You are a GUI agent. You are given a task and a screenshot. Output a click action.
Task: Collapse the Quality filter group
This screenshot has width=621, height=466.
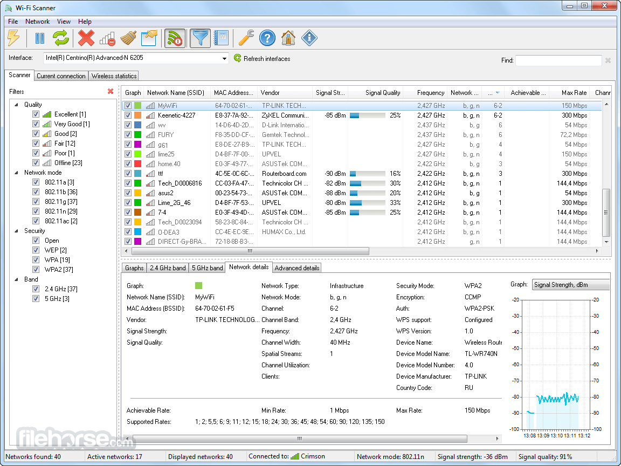tap(17, 105)
